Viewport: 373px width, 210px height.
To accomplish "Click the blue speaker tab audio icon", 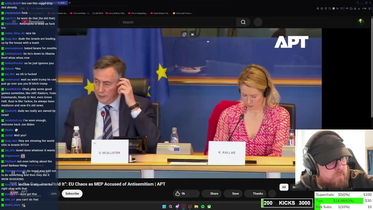I will click(x=347, y=8).
